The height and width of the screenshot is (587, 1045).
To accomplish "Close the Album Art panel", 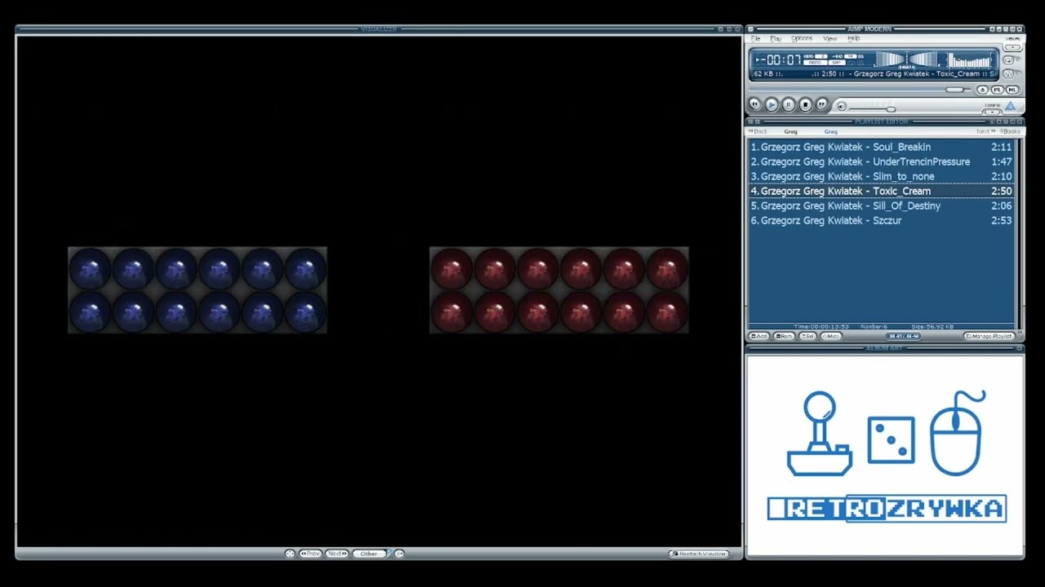I will [1019, 348].
